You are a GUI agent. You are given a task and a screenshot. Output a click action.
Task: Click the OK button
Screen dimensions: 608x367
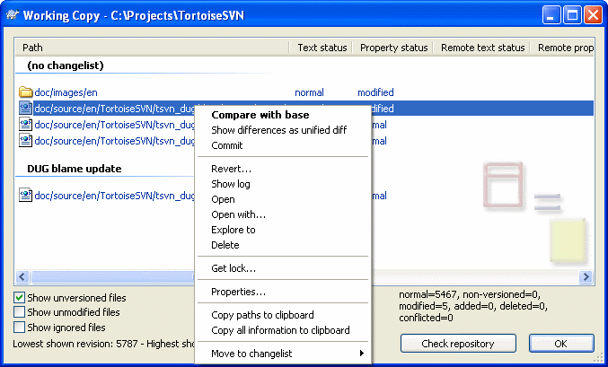point(561,344)
